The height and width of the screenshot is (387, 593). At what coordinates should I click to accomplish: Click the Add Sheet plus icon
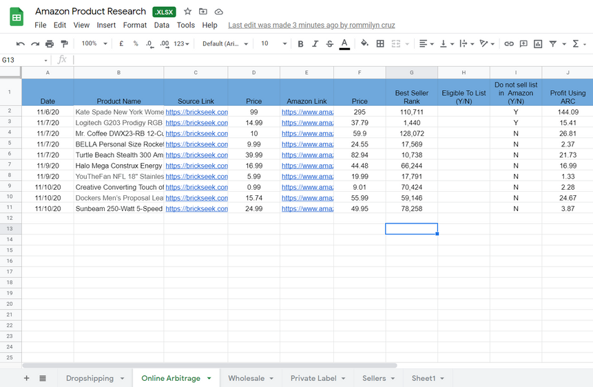(x=26, y=378)
